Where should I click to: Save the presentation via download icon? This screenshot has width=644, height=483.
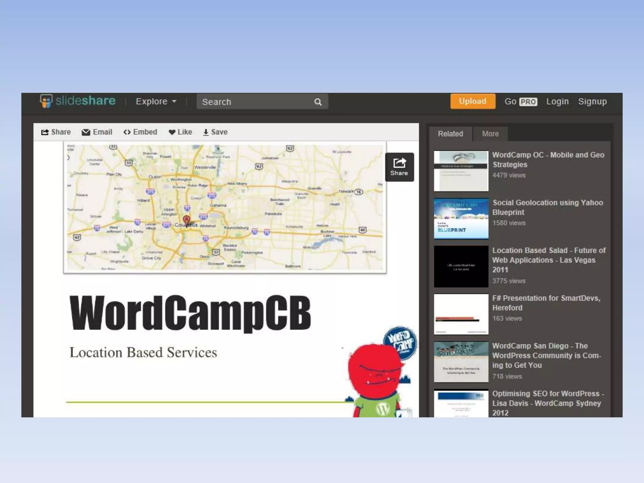[x=206, y=132]
